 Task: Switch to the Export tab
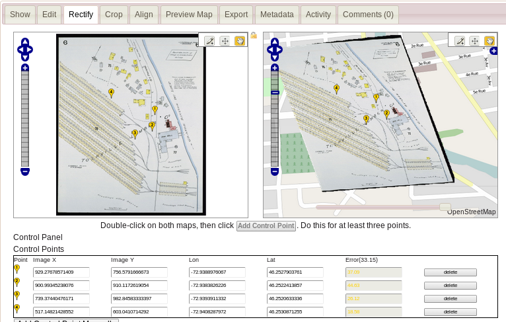click(236, 15)
